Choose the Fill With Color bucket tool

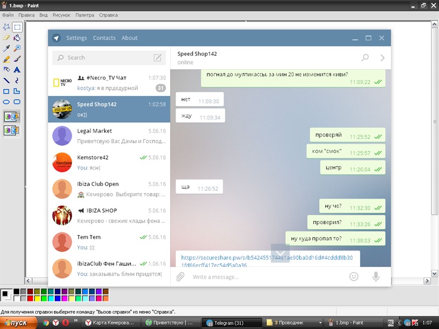pyautogui.click(x=17, y=38)
